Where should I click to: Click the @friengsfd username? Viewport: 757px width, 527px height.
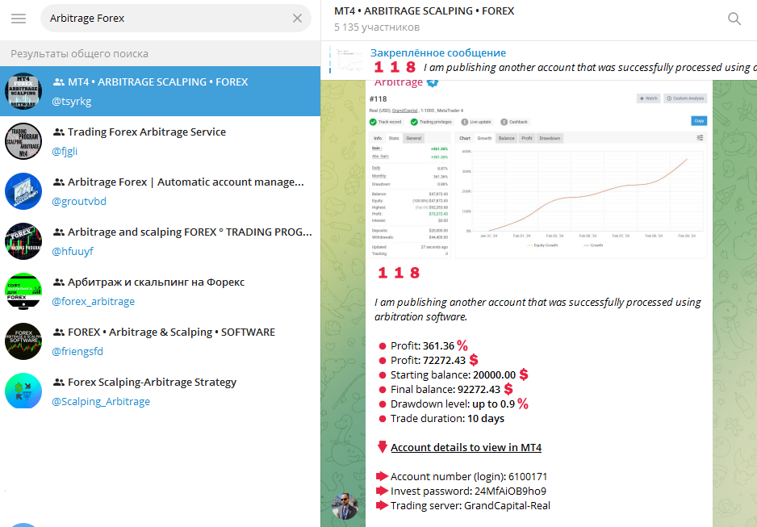[x=77, y=351]
